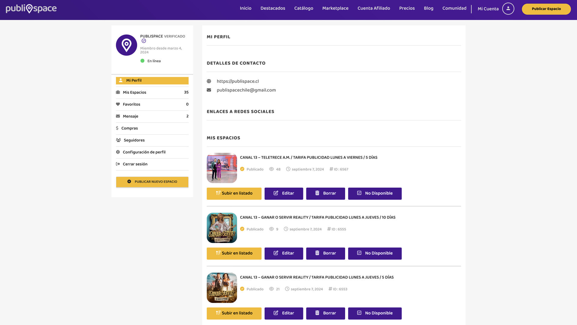Open Configuración de perfil in sidebar
This screenshot has width=577, height=325.
[152, 152]
